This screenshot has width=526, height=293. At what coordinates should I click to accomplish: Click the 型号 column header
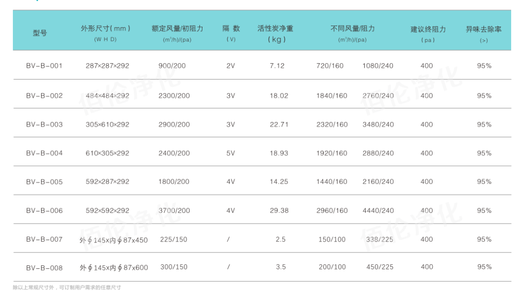point(40,33)
